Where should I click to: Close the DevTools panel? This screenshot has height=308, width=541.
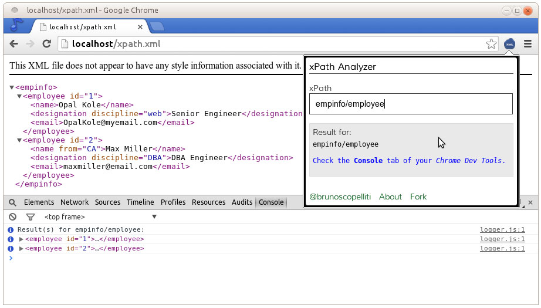[530, 202]
